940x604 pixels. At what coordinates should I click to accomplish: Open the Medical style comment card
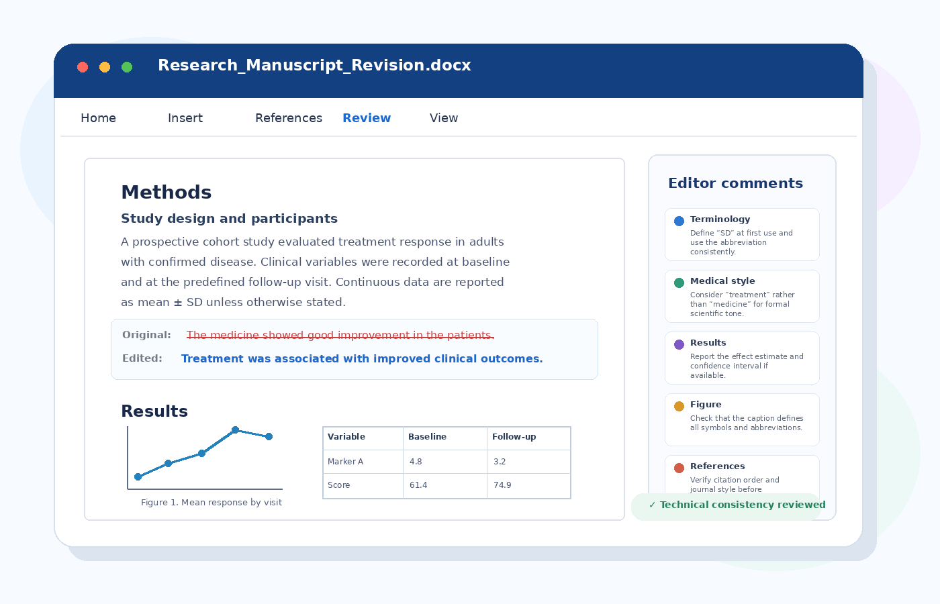[742, 296]
